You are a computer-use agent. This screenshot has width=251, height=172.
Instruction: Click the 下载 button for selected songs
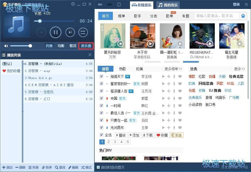148,135
